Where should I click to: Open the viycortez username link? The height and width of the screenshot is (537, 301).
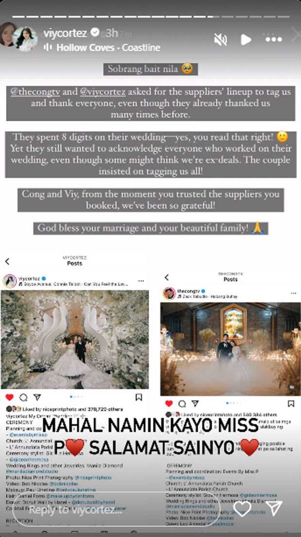coord(65,33)
